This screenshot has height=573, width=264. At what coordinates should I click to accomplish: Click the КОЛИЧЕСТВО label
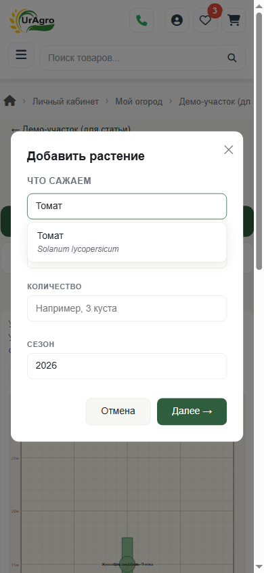[x=54, y=286]
